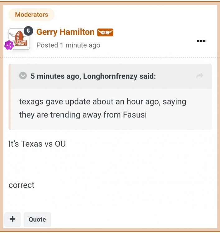
Task: Click the arrow icon in the quote header
Action: click(x=200, y=76)
